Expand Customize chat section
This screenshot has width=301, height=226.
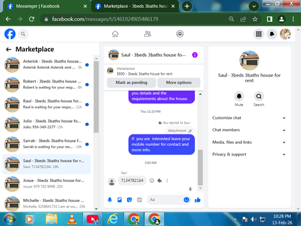tap(249, 118)
